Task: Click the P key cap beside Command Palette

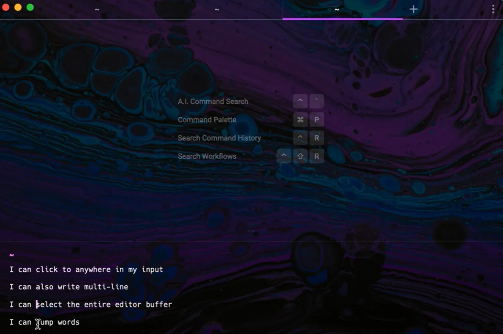Action: pos(317,120)
